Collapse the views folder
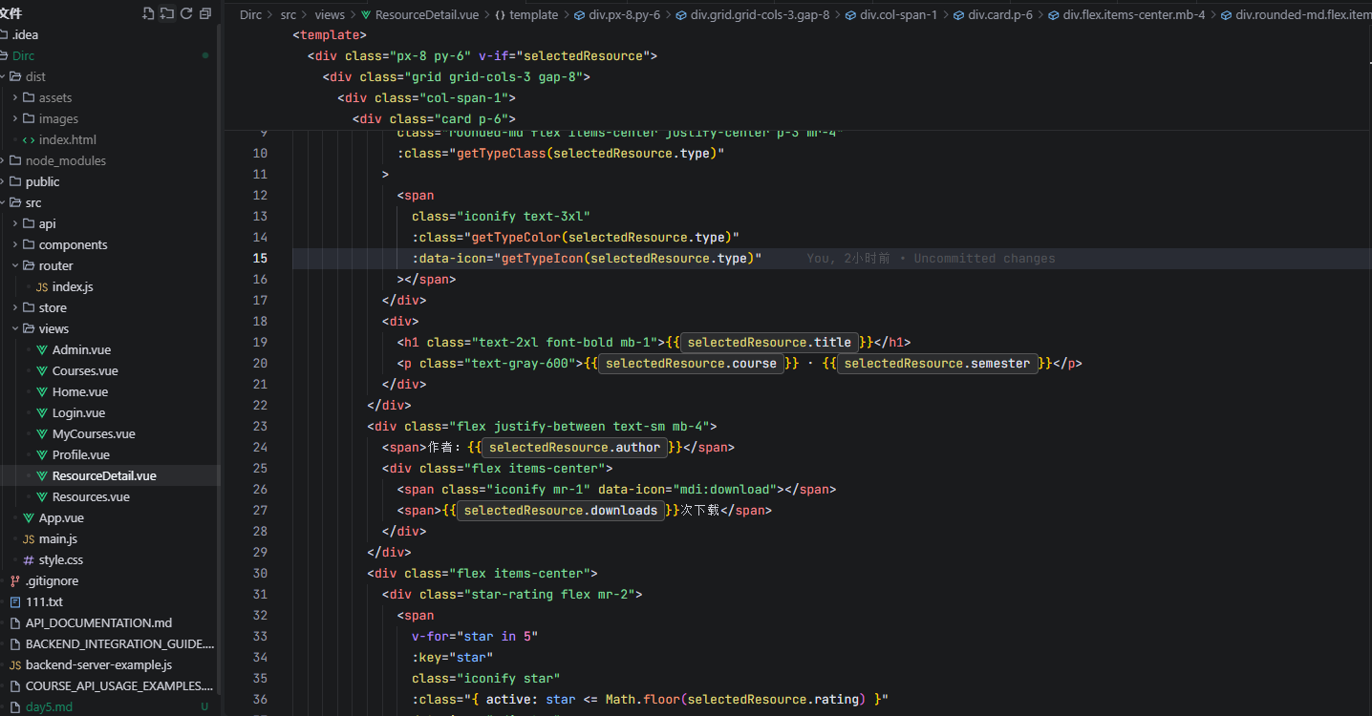The height and width of the screenshot is (716, 1372). point(15,329)
